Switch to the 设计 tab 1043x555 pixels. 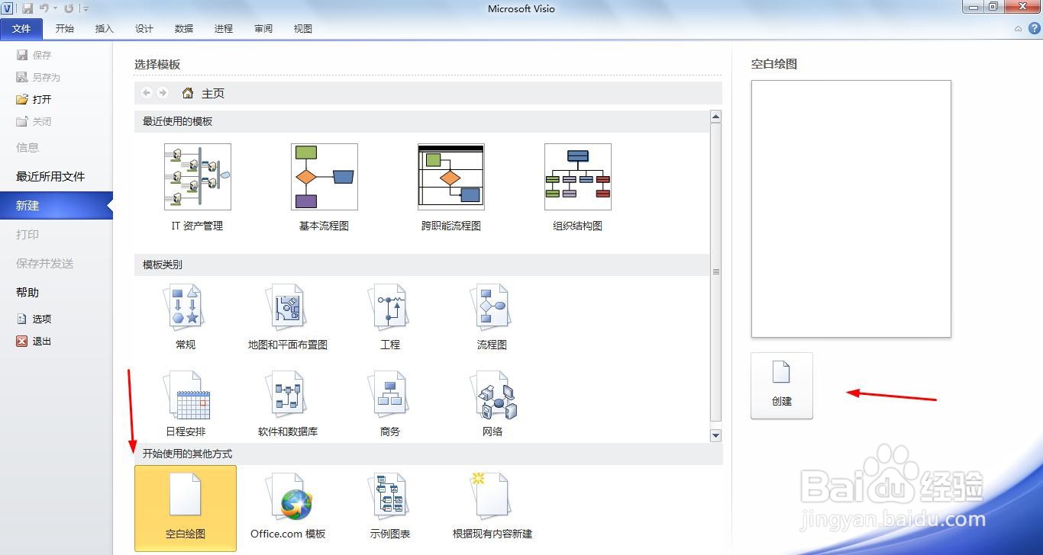144,29
